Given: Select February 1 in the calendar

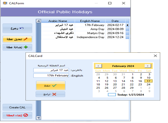Looking at the screenshot, I should [x=133, y=74].
